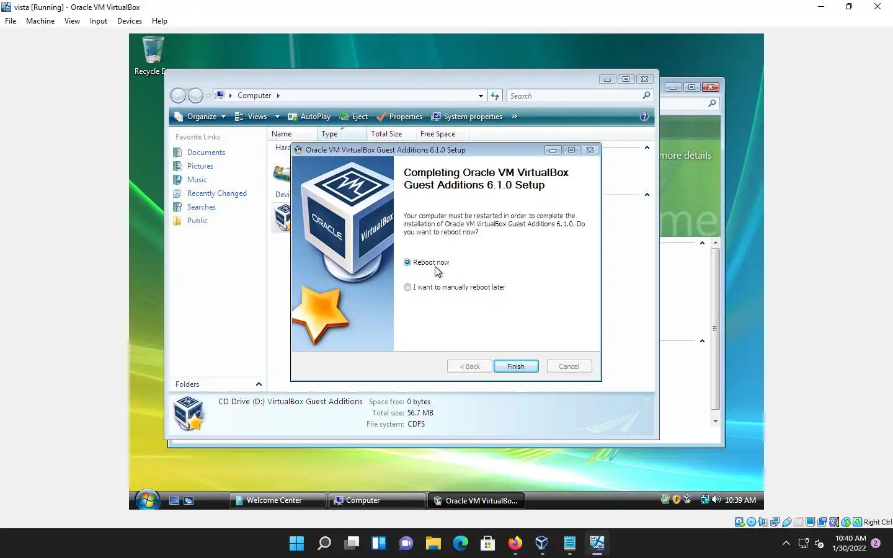Click Switch between windows quick launch icon

coord(189,500)
